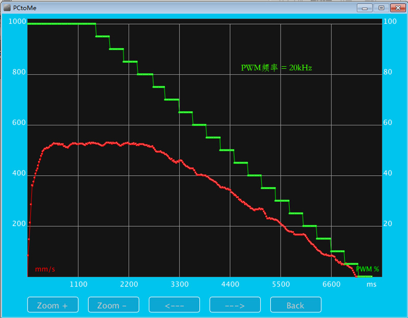Maximize the PCtoMe window
The height and width of the screenshot is (318, 408).
pyautogui.click(x=381, y=8)
